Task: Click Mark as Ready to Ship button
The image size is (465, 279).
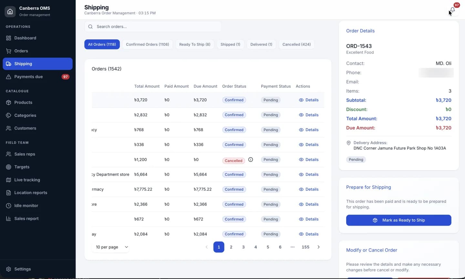Action: [398, 220]
